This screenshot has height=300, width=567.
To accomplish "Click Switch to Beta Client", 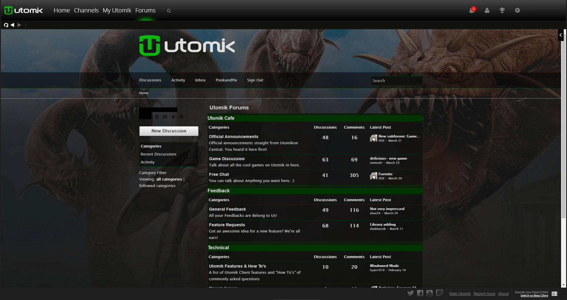I will coord(534,296).
